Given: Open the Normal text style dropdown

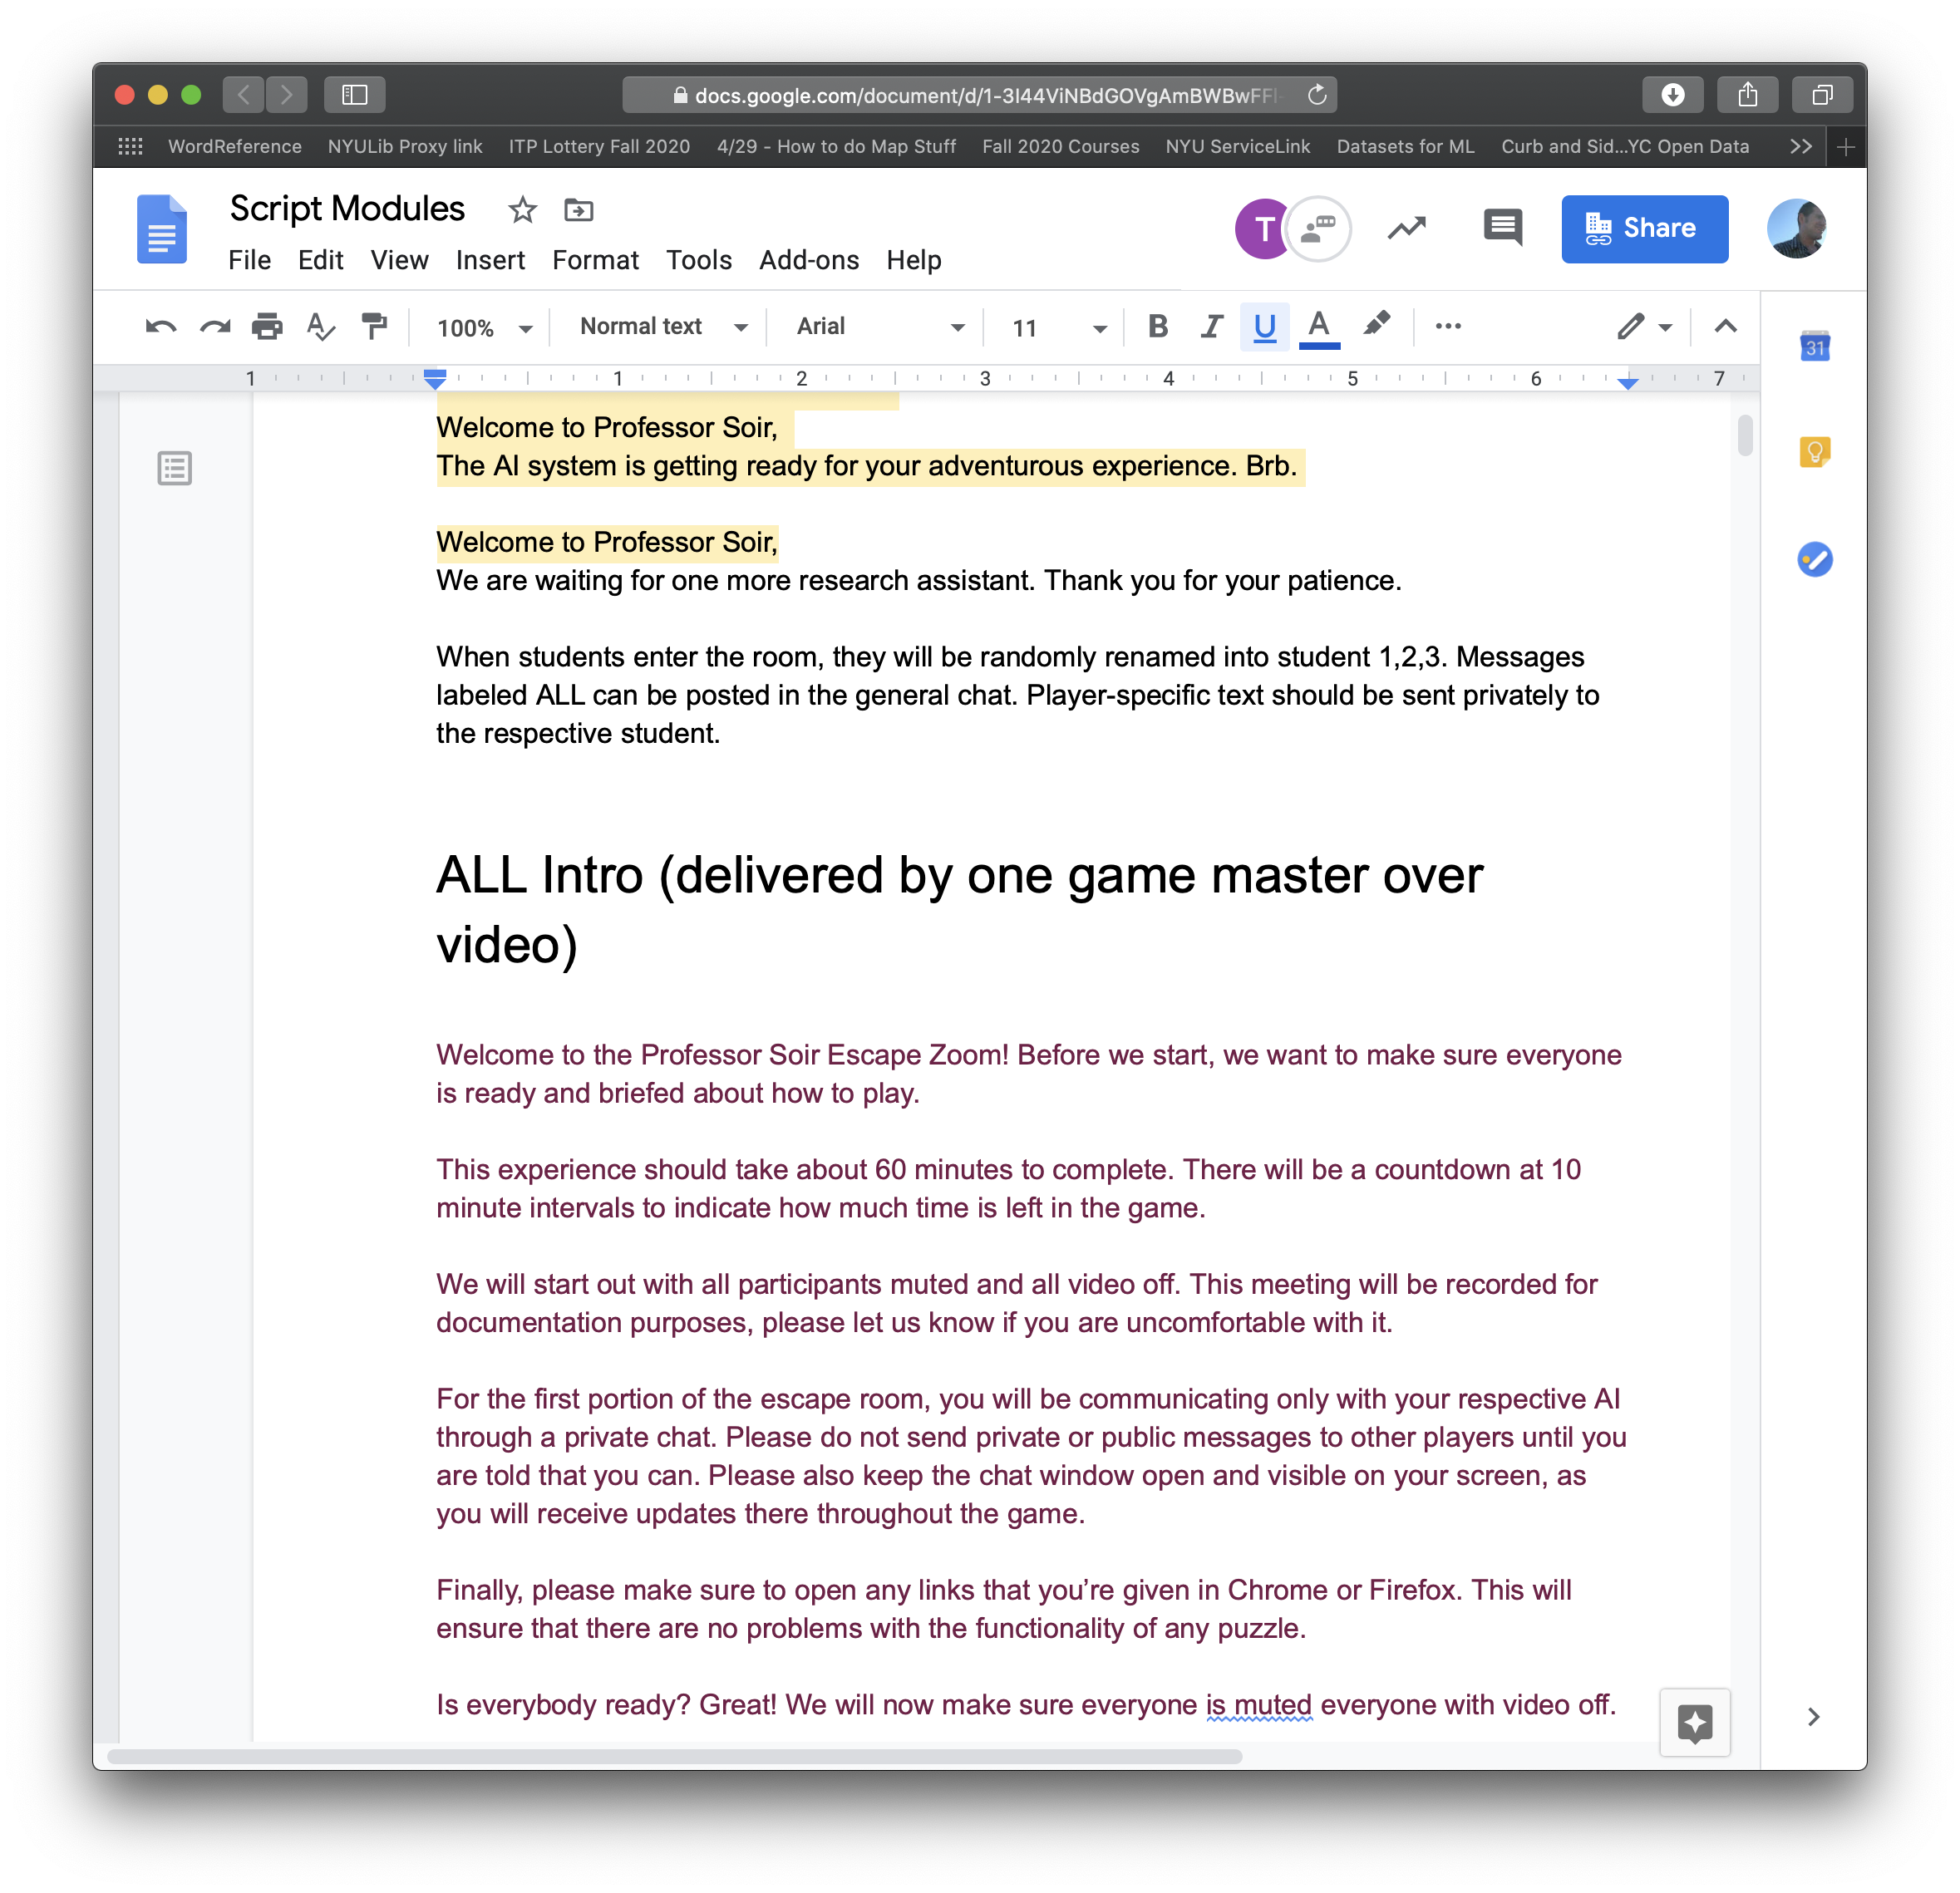Looking at the screenshot, I should (x=663, y=327).
